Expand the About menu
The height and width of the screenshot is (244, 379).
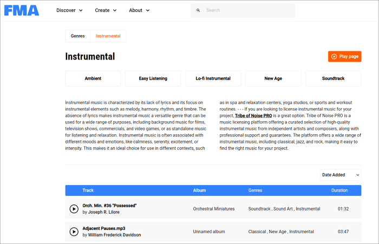(139, 10)
